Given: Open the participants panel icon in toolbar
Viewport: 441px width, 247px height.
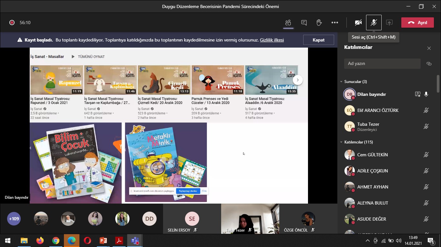Looking at the screenshot, I should coord(288,23).
